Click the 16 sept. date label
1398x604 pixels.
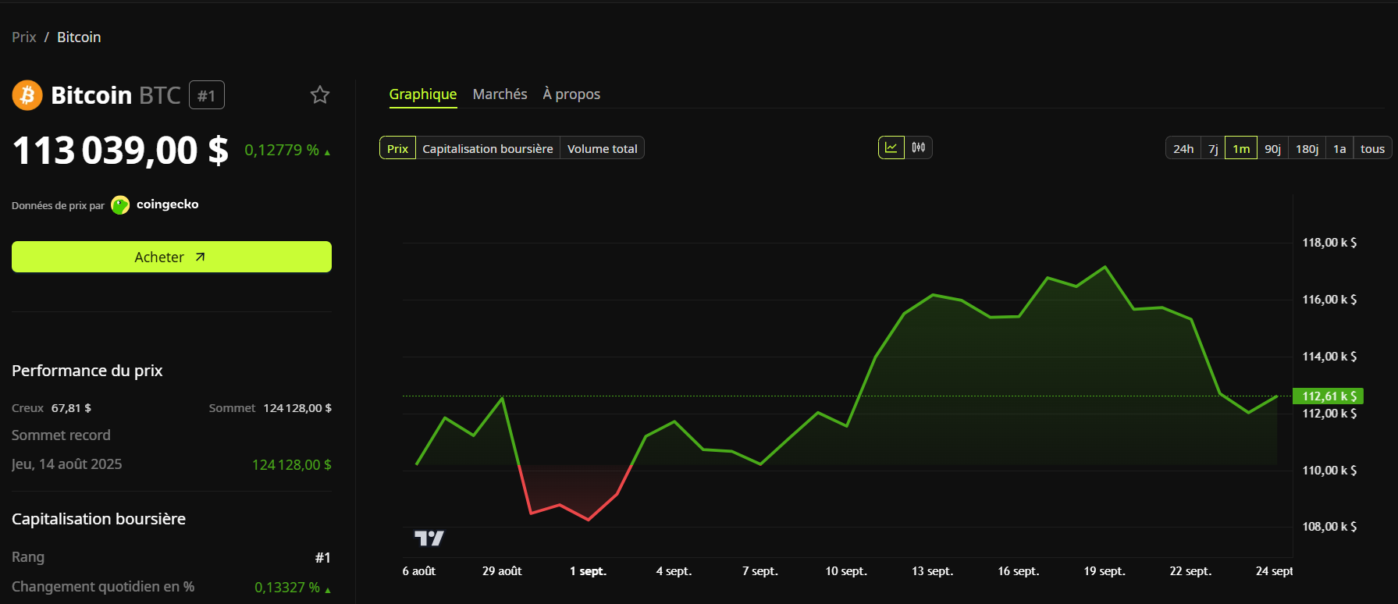click(x=1019, y=571)
